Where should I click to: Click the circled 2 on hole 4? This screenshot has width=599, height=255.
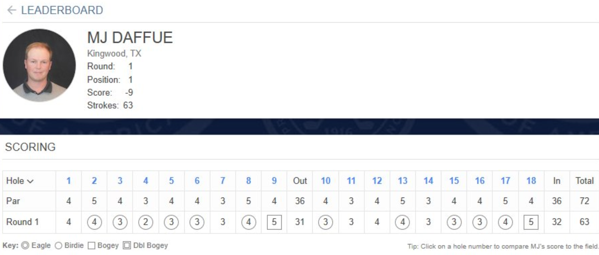coord(146,222)
